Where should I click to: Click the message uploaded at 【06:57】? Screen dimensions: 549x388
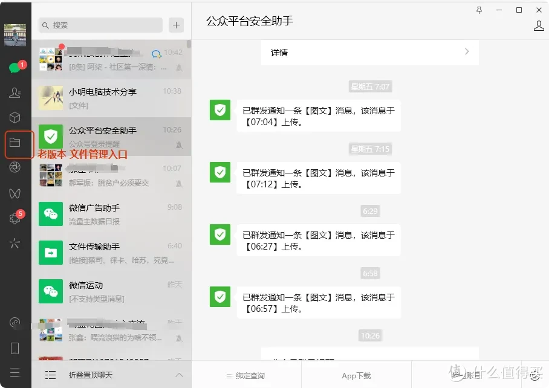(319, 303)
